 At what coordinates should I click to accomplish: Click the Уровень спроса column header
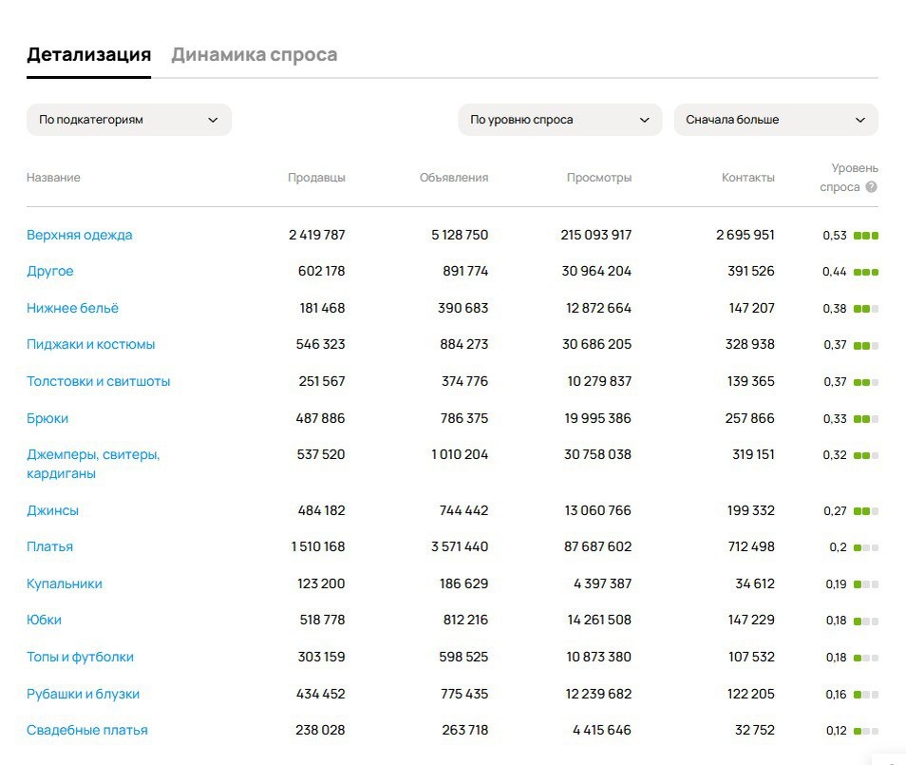(x=849, y=178)
